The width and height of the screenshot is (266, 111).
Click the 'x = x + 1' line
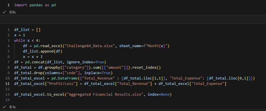[33, 56]
